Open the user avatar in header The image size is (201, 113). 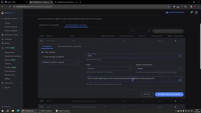[196, 13]
